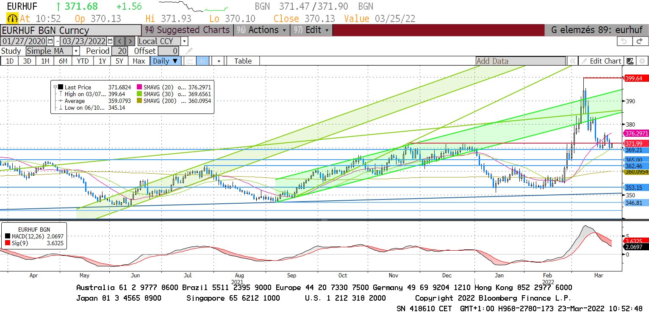This screenshot has width=649, height=321.
Task: Select the Max range tab
Action: pyautogui.click(x=139, y=61)
